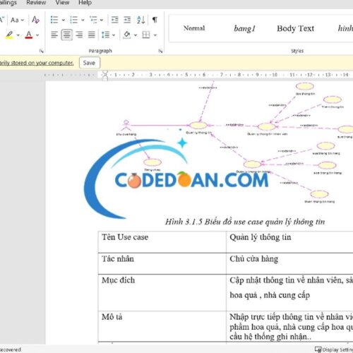Open Display Settings in the status bar
353x353 pixels.
point(334,349)
